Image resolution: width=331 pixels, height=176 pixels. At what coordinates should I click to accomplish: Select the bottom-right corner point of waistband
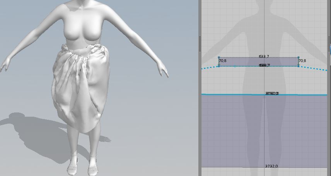(299, 66)
